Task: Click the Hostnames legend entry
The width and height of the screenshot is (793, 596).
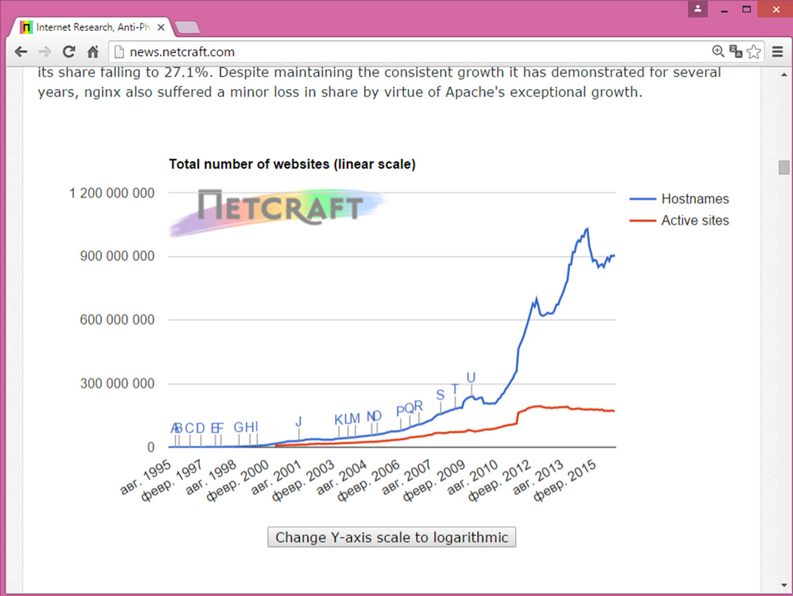Action: [x=694, y=199]
